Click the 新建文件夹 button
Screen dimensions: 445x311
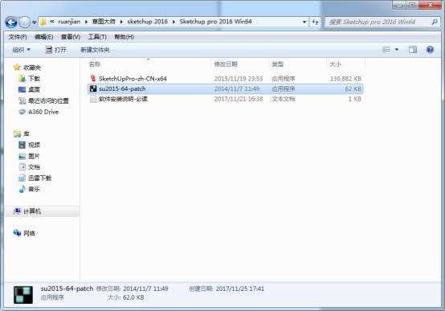(x=95, y=50)
